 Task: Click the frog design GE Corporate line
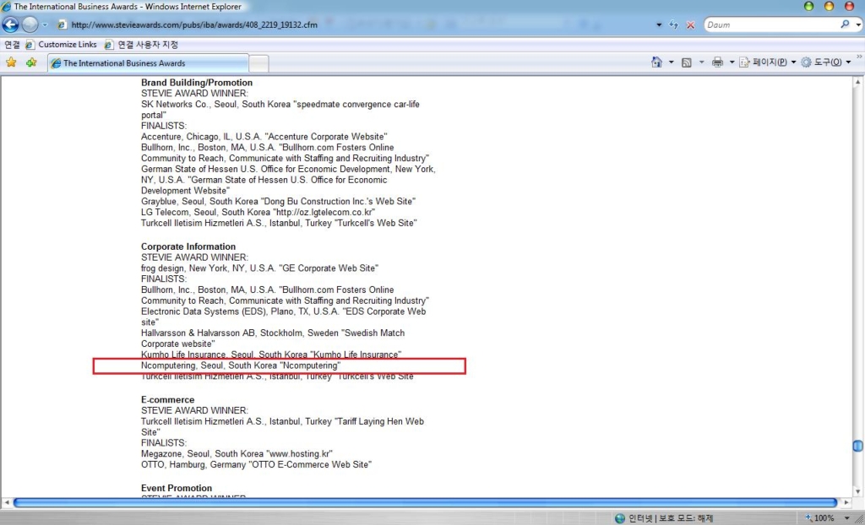[x=260, y=268]
